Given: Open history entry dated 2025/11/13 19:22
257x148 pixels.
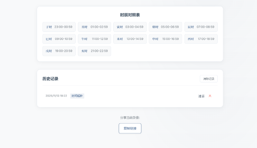Looking at the screenshot, I should 130,96.
